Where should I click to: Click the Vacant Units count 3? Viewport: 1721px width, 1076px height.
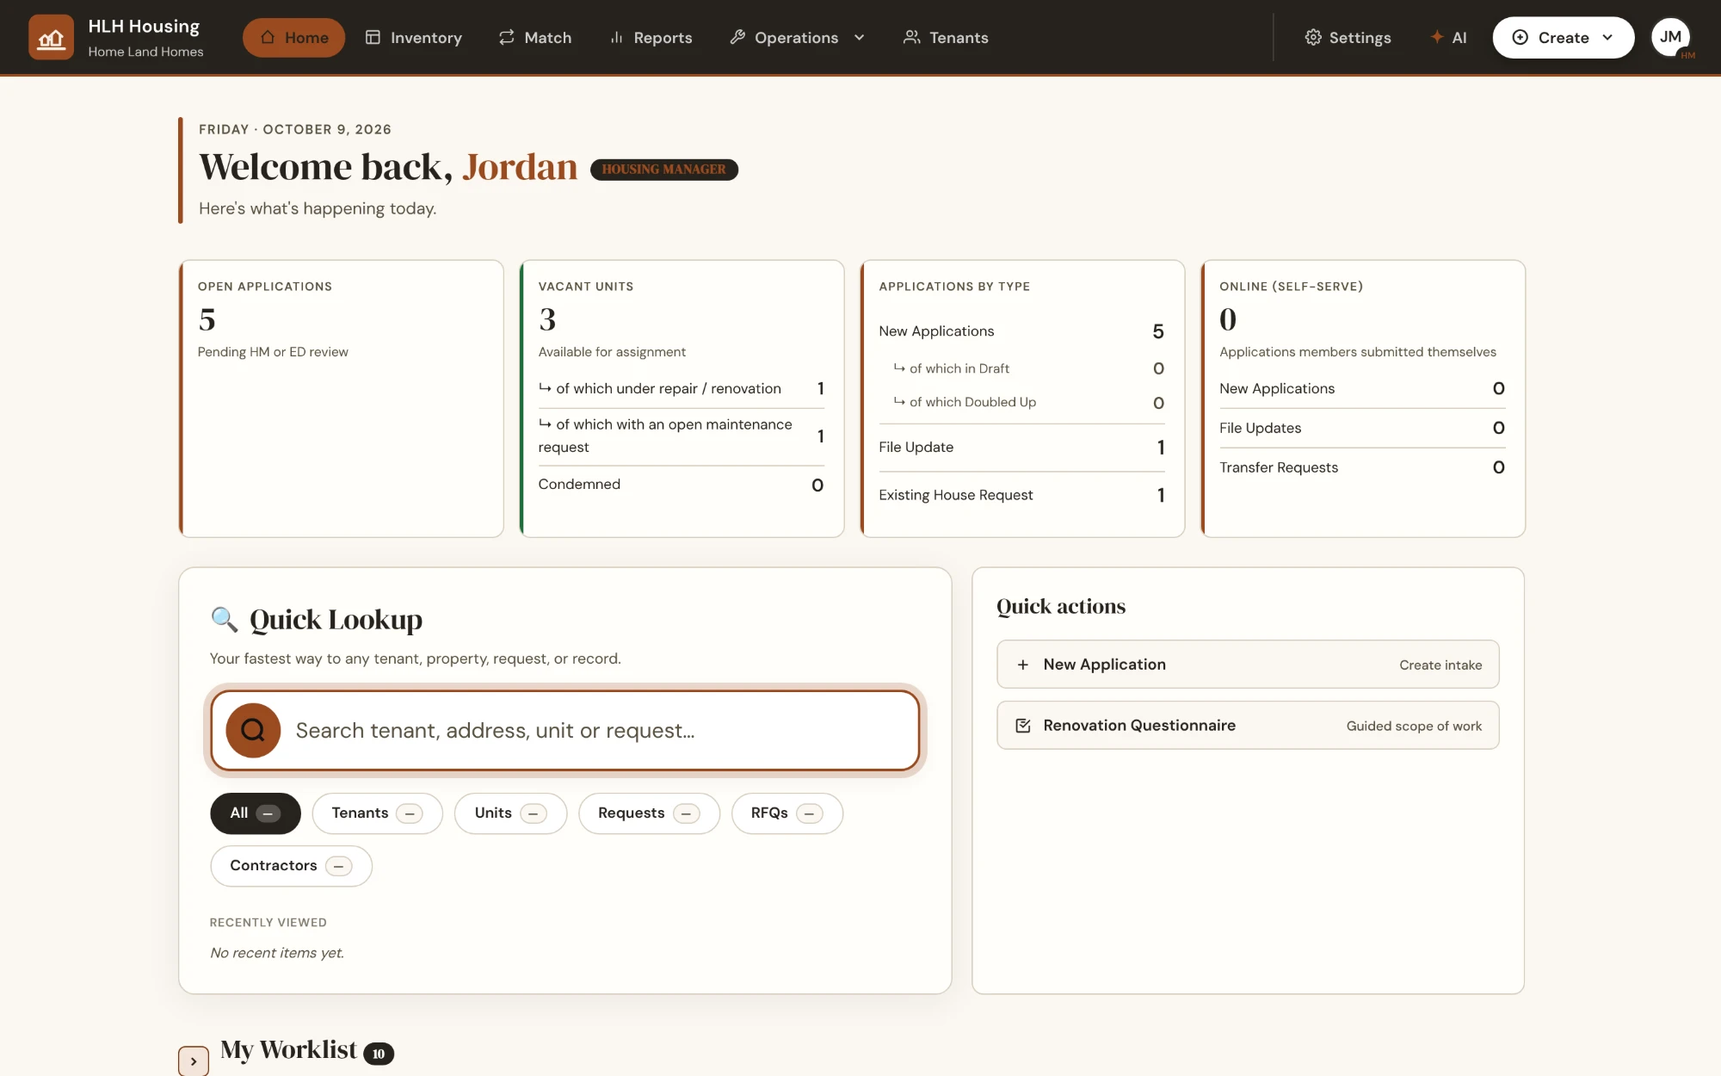[x=547, y=319]
